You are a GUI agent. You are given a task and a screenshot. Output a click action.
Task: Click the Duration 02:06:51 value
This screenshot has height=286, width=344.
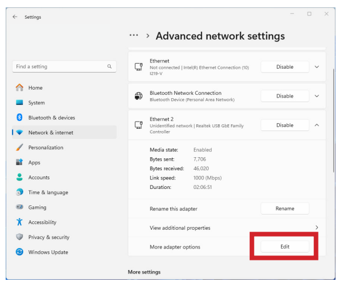pyautogui.click(x=203, y=187)
